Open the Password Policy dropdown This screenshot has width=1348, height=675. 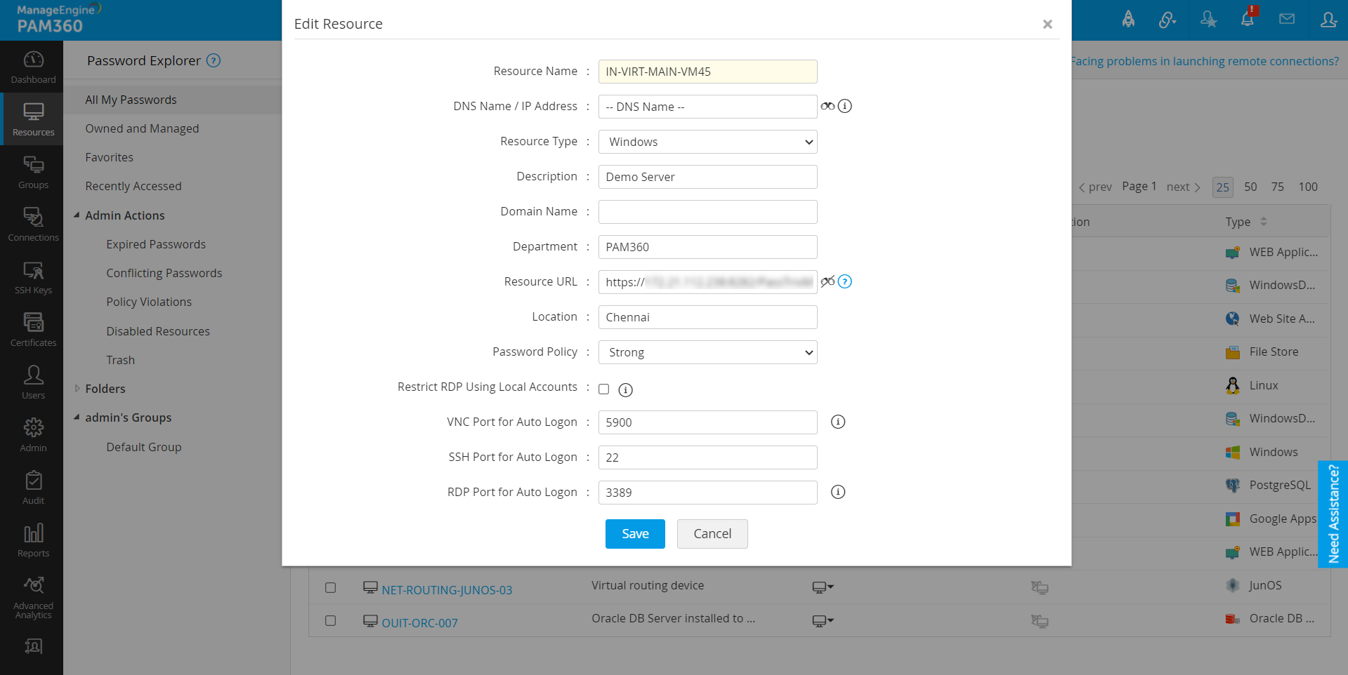pyautogui.click(x=707, y=352)
